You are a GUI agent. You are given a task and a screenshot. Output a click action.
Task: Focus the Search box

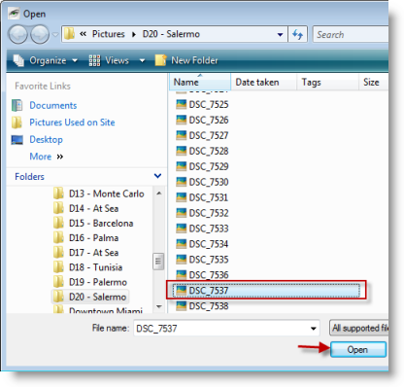tap(351, 34)
